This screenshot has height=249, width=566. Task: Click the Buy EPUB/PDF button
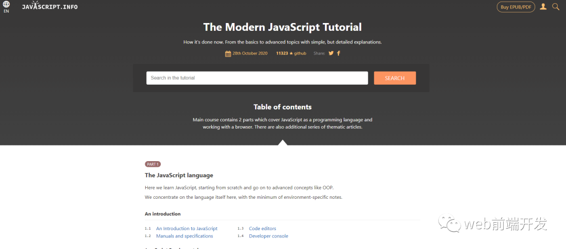coord(516,7)
